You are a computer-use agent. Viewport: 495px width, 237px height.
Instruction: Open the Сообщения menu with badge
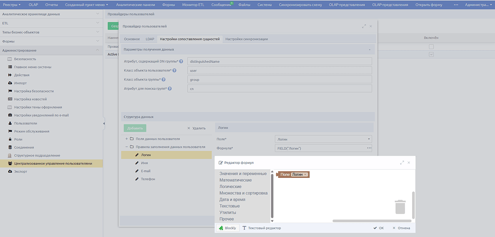click(222, 5)
